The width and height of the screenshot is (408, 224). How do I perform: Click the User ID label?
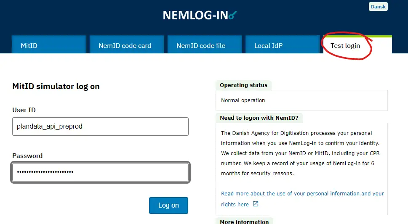pyautogui.click(x=24, y=110)
